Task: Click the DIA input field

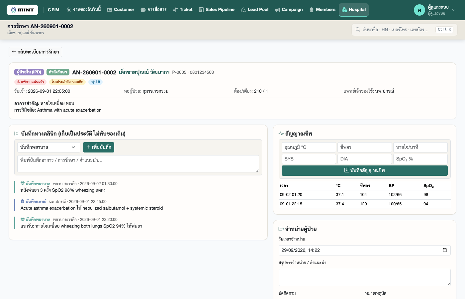Action: tap(365, 159)
